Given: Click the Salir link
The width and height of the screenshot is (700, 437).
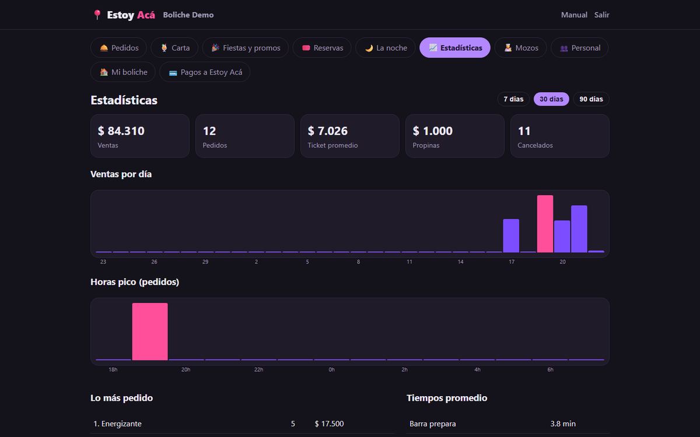Looking at the screenshot, I should [602, 15].
